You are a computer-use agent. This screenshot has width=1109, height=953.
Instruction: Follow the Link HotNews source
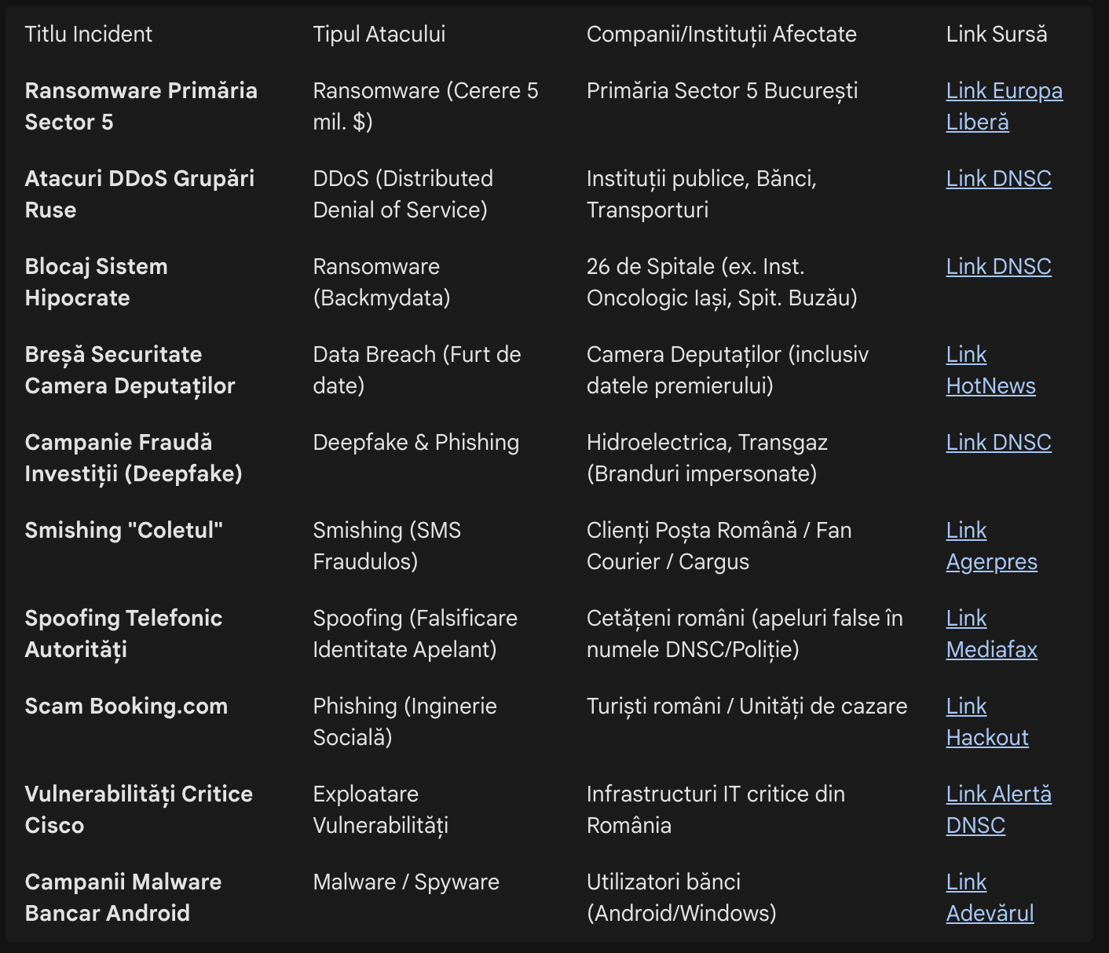990,385
